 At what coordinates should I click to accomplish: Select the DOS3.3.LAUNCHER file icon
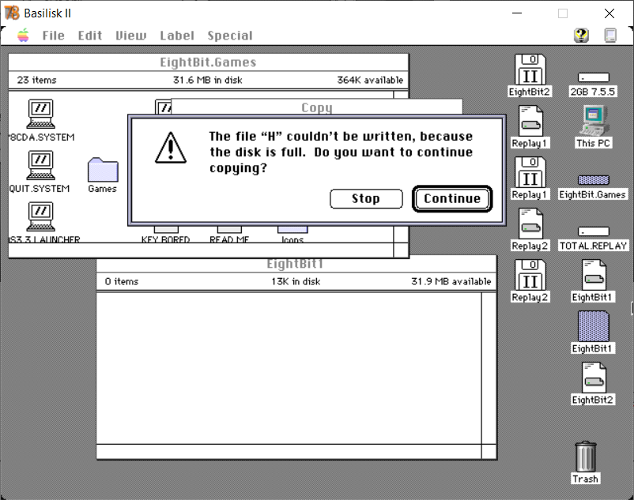[x=41, y=216]
